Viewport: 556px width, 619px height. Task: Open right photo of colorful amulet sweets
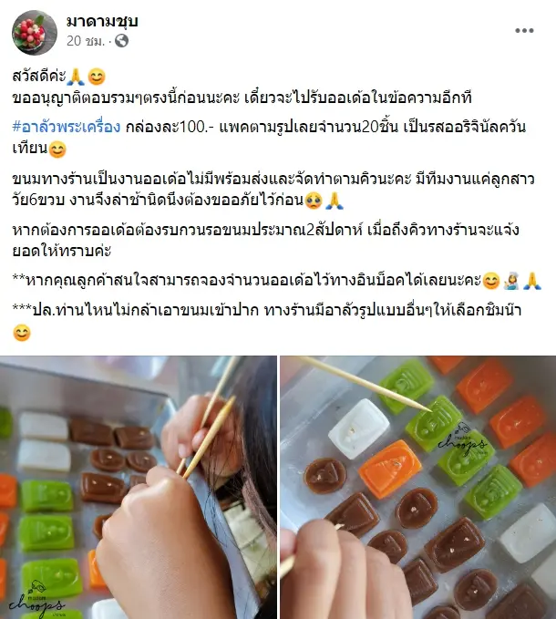click(x=418, y=488)
